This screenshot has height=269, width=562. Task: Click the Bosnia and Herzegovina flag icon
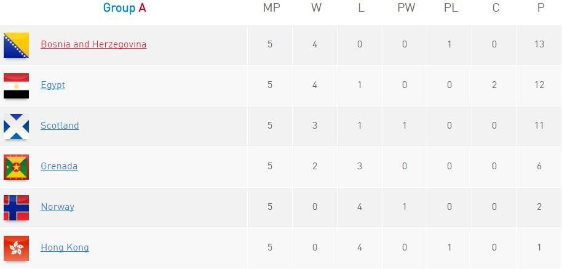click(16, 45)
